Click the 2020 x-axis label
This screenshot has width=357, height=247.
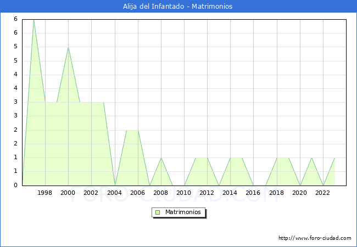(300, 193)
